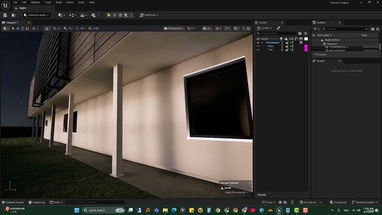Viewport: 382px width, 215px height.
Task: Open the Content Browser toolbar icon
Action: click(x=14, y=15)
